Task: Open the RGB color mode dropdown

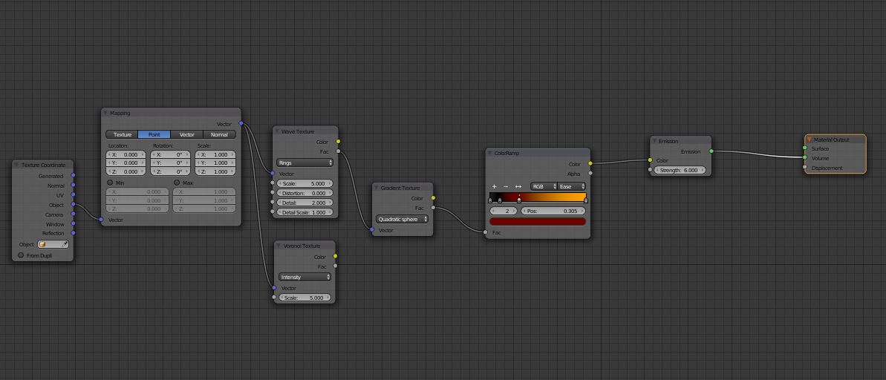Action: 544,186
